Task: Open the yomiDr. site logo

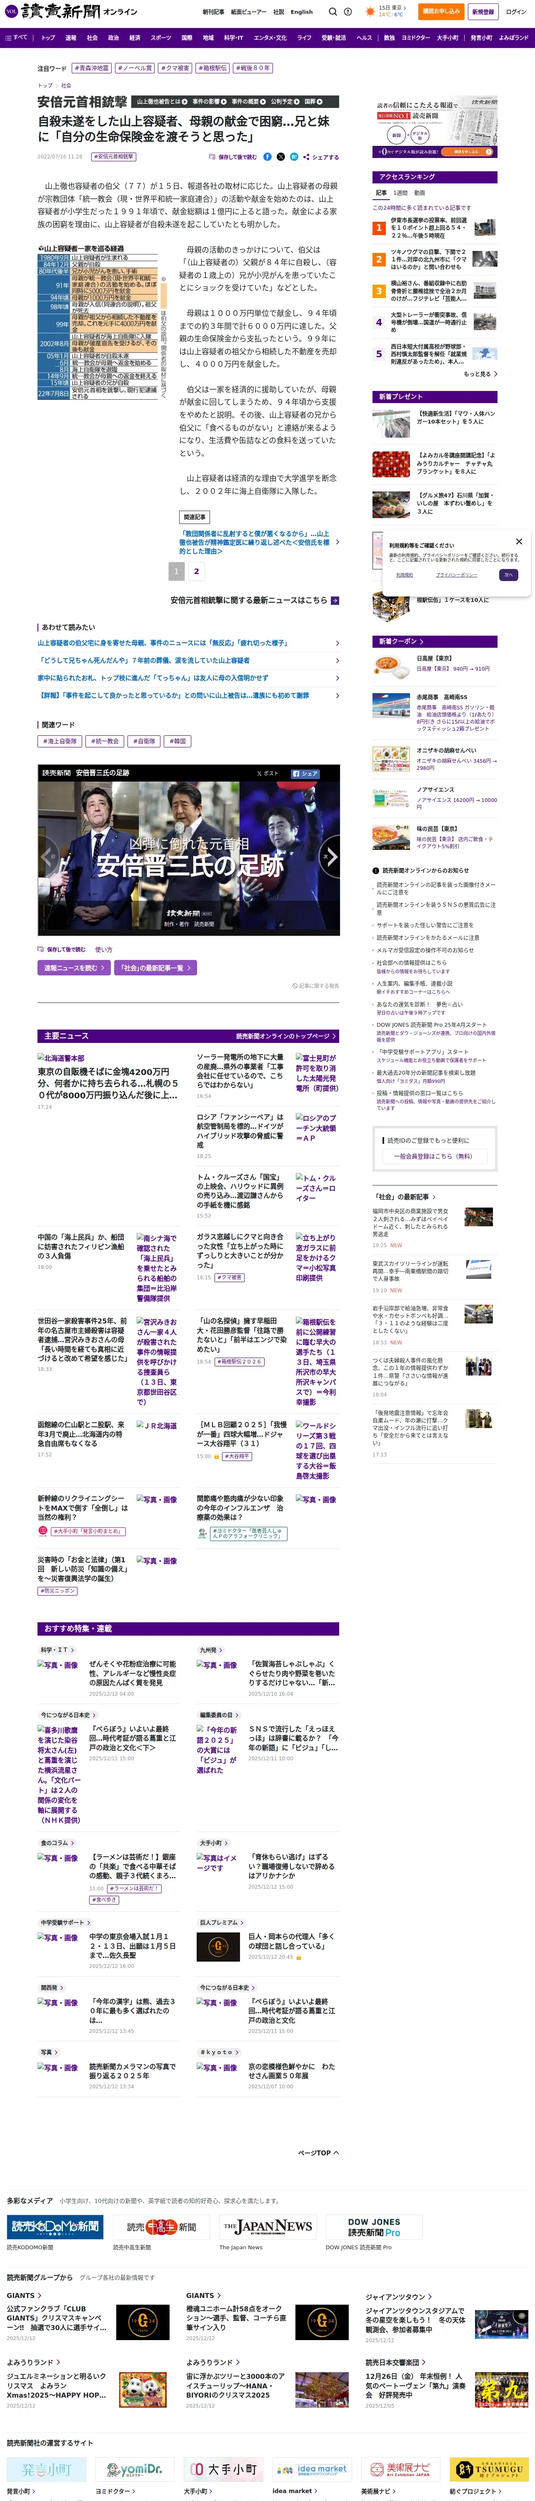Action: click(135, 2469)
